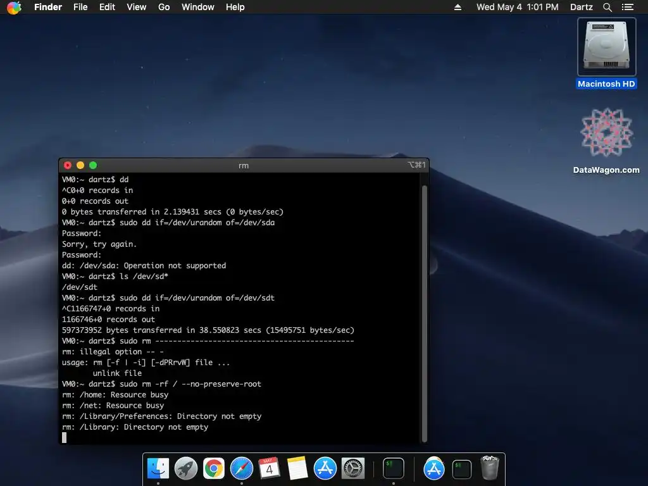Viewport: 648px width, 486px height.
Task: Click '1166746+0 records out' line
Action: tap(108, 320)
